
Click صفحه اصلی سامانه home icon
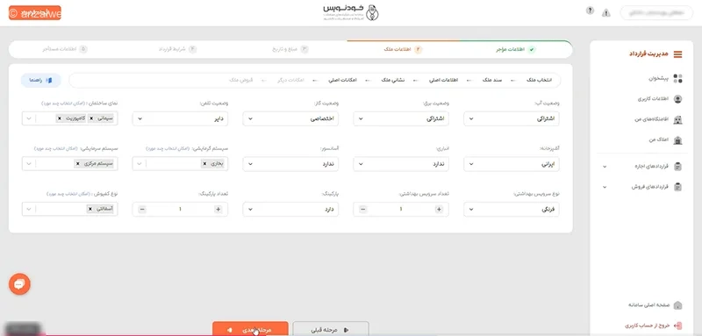pyautogui.click(x=677, y=305)
